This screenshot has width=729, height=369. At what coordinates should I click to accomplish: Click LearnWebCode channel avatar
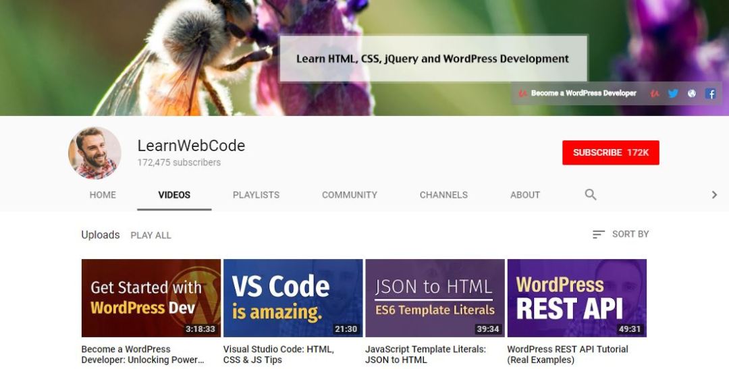(x=95, y=153)
